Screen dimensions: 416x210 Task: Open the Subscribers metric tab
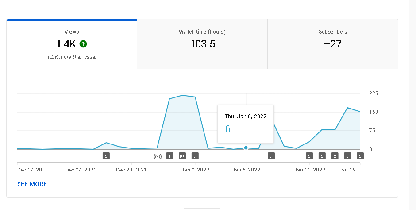point(333,44)
